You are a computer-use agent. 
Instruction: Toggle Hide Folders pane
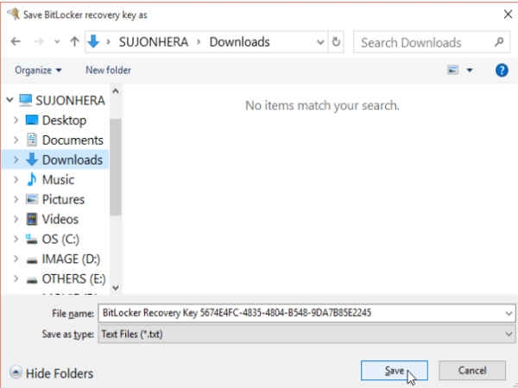click(x=52, y=373)
